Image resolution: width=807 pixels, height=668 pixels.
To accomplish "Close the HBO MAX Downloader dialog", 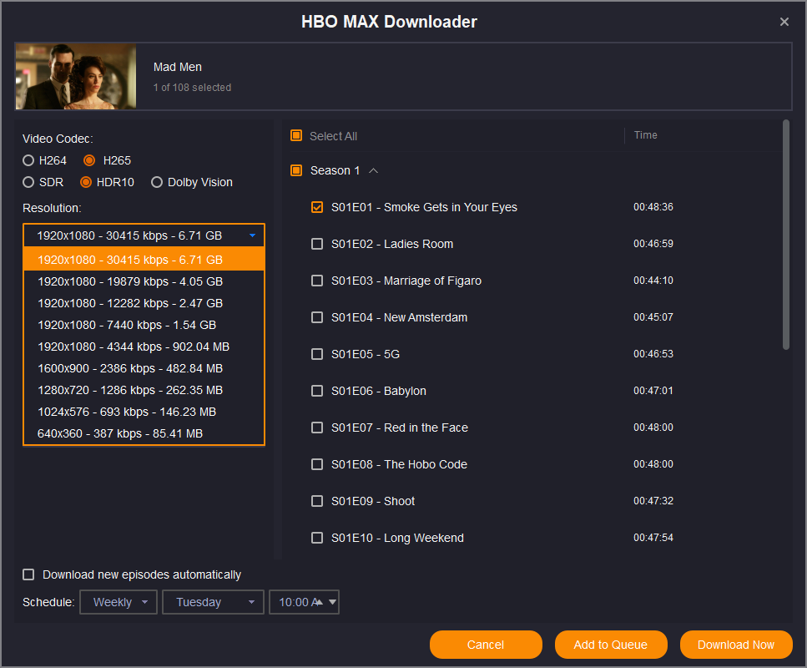I will click(784, 22).
